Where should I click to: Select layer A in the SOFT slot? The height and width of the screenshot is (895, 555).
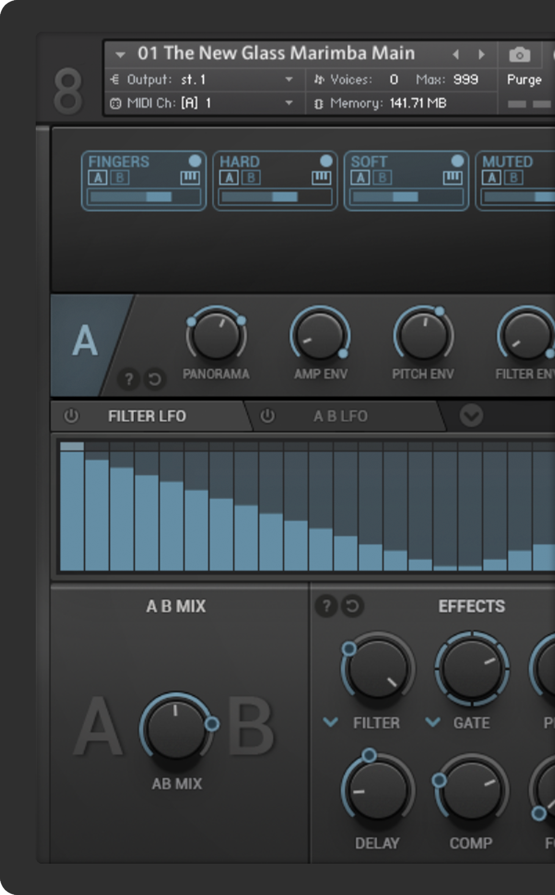coord(360,178)
